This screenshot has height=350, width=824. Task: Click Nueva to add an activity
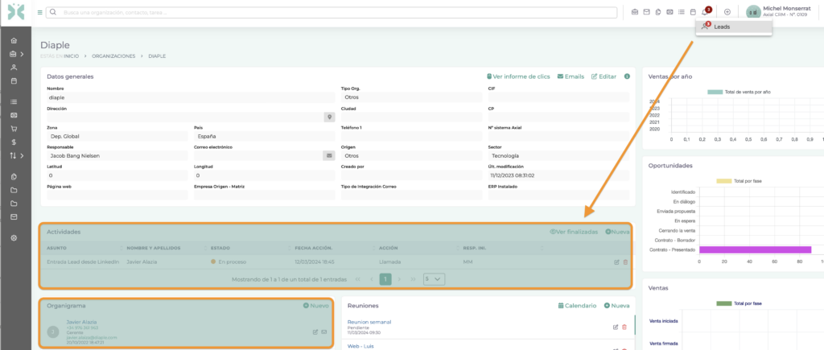tap(617, 232)
